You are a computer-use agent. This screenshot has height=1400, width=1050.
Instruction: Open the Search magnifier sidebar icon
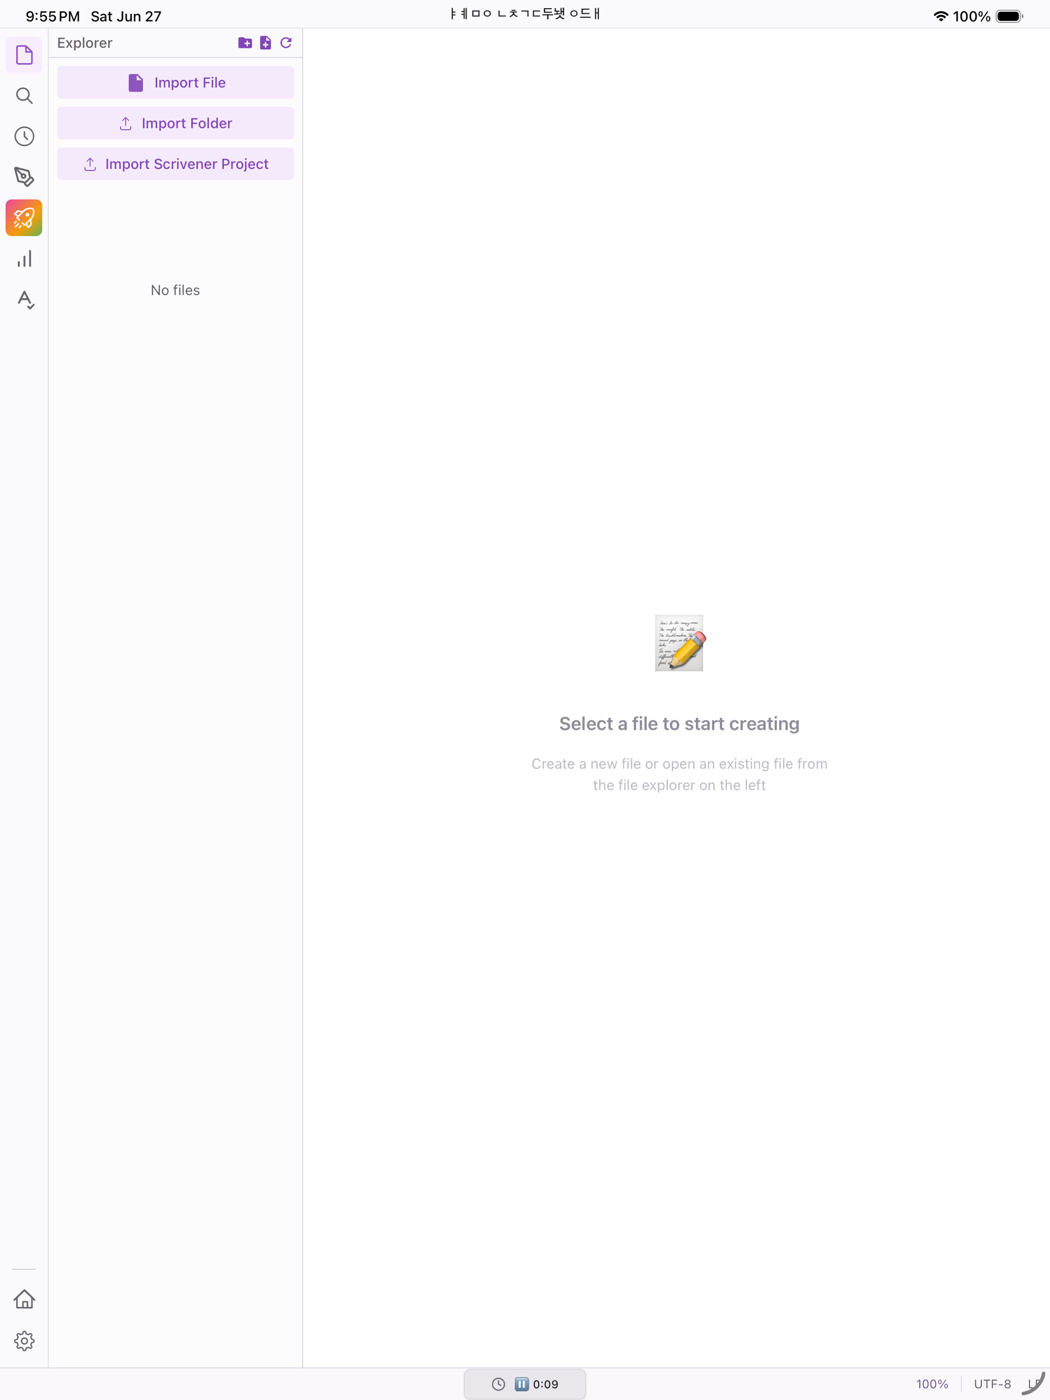[24, 95]
